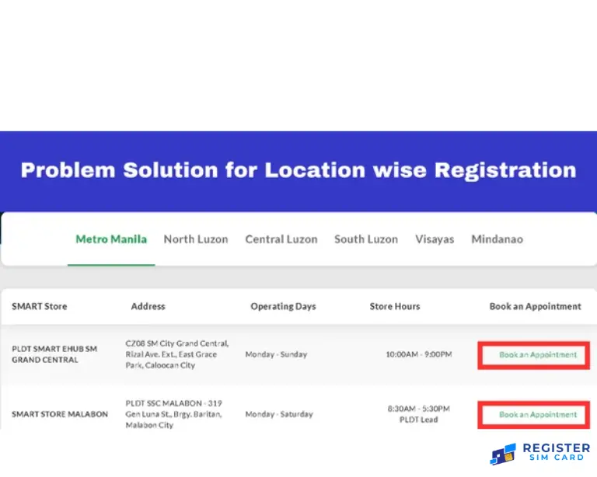
Task: Click the Register SIM Card logo icon
Action: tap(504, 454)
